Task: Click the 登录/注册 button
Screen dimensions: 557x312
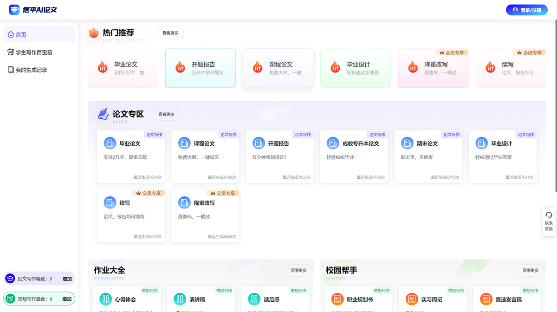Action: pos(526,9)
